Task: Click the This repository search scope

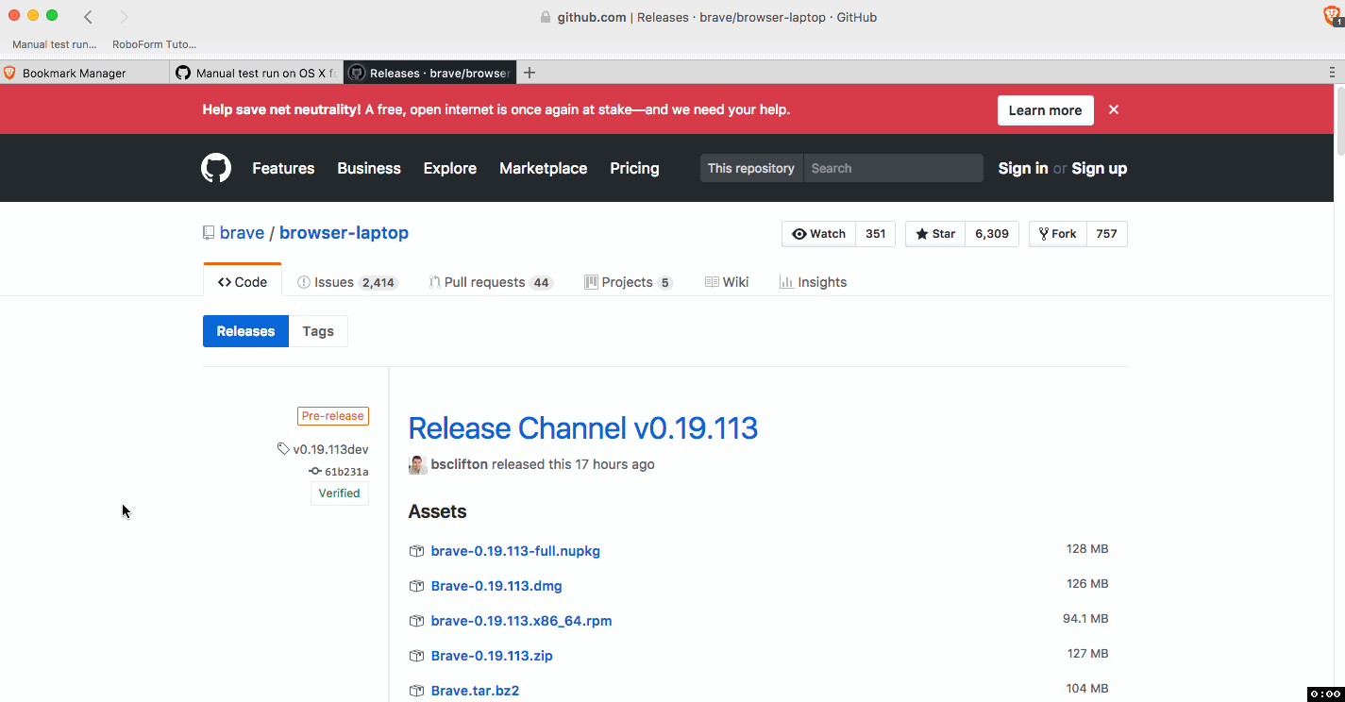Action: point(751,168)
